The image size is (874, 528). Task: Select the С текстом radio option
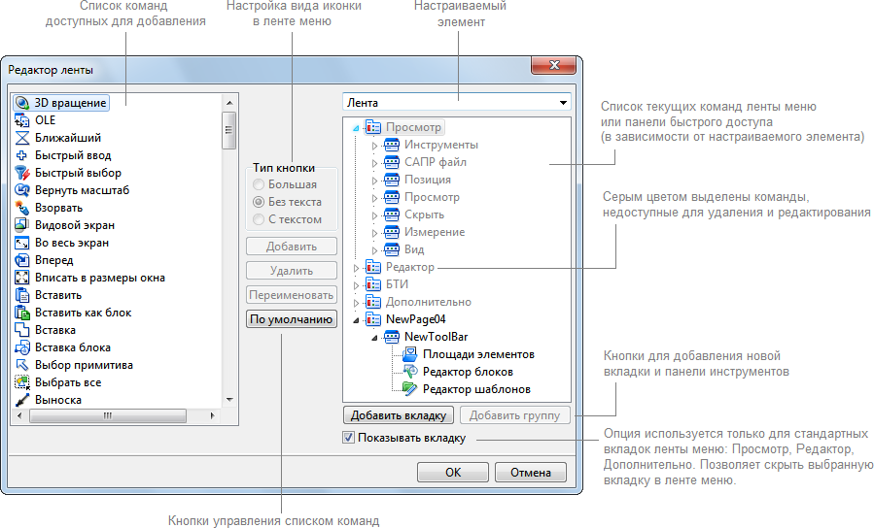(x=258, y=219)
